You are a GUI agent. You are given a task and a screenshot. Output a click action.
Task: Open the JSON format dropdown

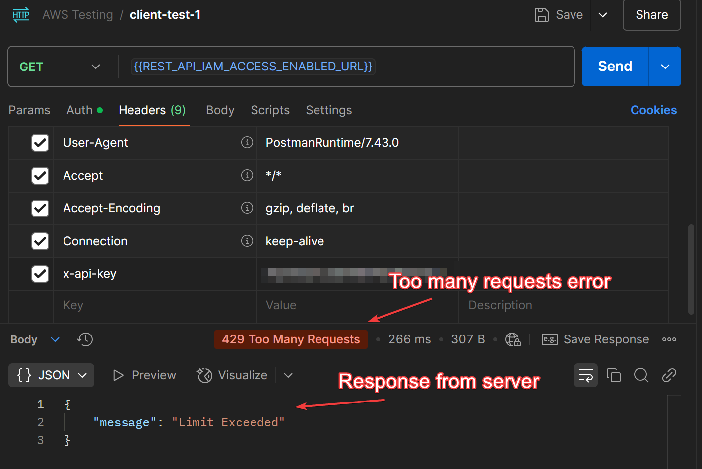point(52,375)
